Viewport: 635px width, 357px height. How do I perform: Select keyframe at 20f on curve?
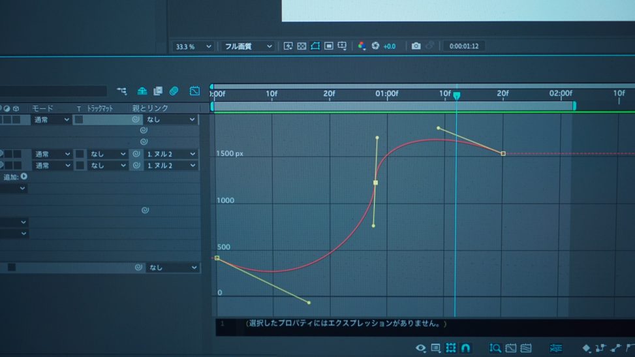(x=503, y=153)
